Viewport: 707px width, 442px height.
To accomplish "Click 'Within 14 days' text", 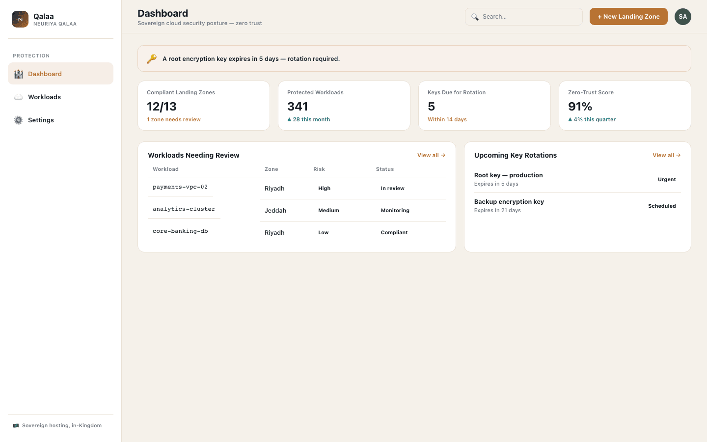I will pos(447,120).
